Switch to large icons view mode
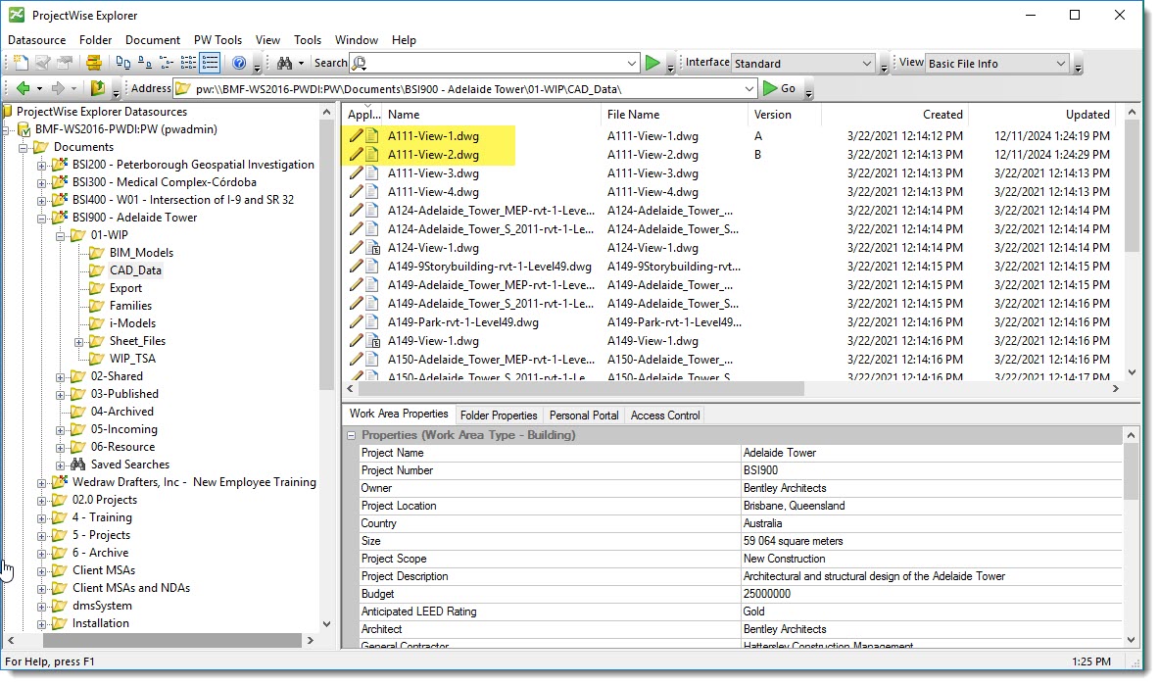Image resolution: width=1159 pixels, height=685 pixels. pos(123,63)
